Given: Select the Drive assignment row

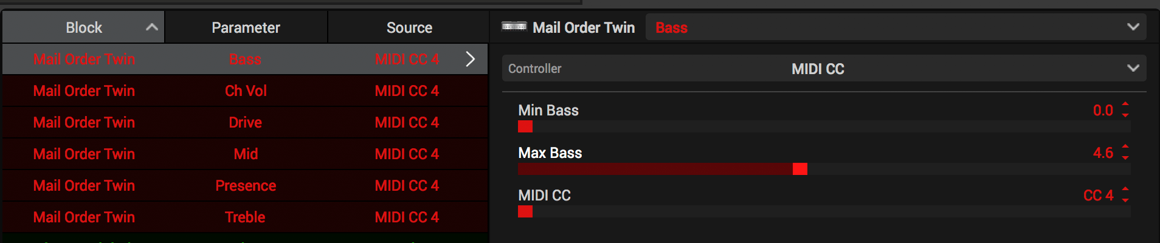Looking at the screenshot, I should click(245, 122).
